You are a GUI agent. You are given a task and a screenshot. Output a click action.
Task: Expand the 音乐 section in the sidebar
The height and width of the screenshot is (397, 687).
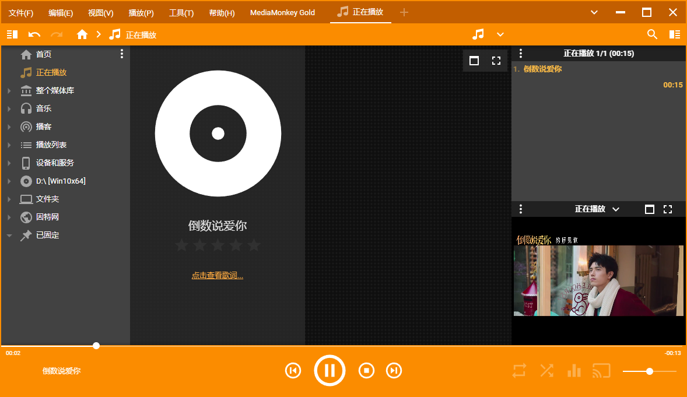9,108
